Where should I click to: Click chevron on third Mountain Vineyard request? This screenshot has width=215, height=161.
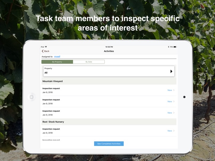click(174, 113)
